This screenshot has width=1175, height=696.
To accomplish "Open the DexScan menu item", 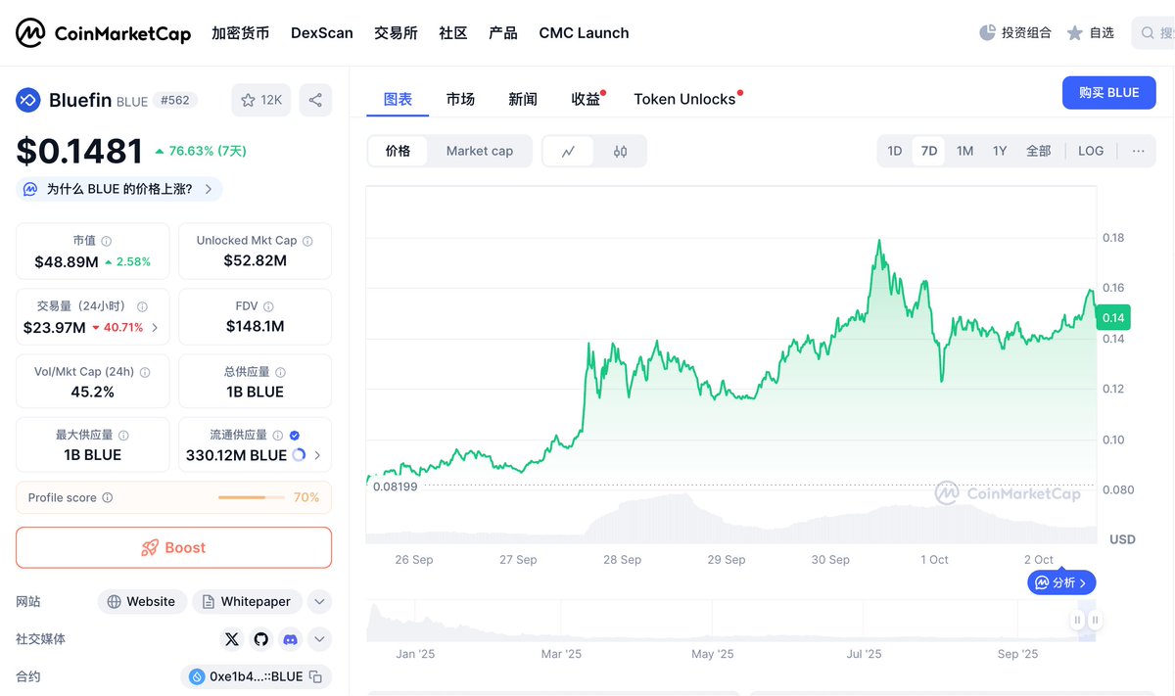I will tap(321, 33).
